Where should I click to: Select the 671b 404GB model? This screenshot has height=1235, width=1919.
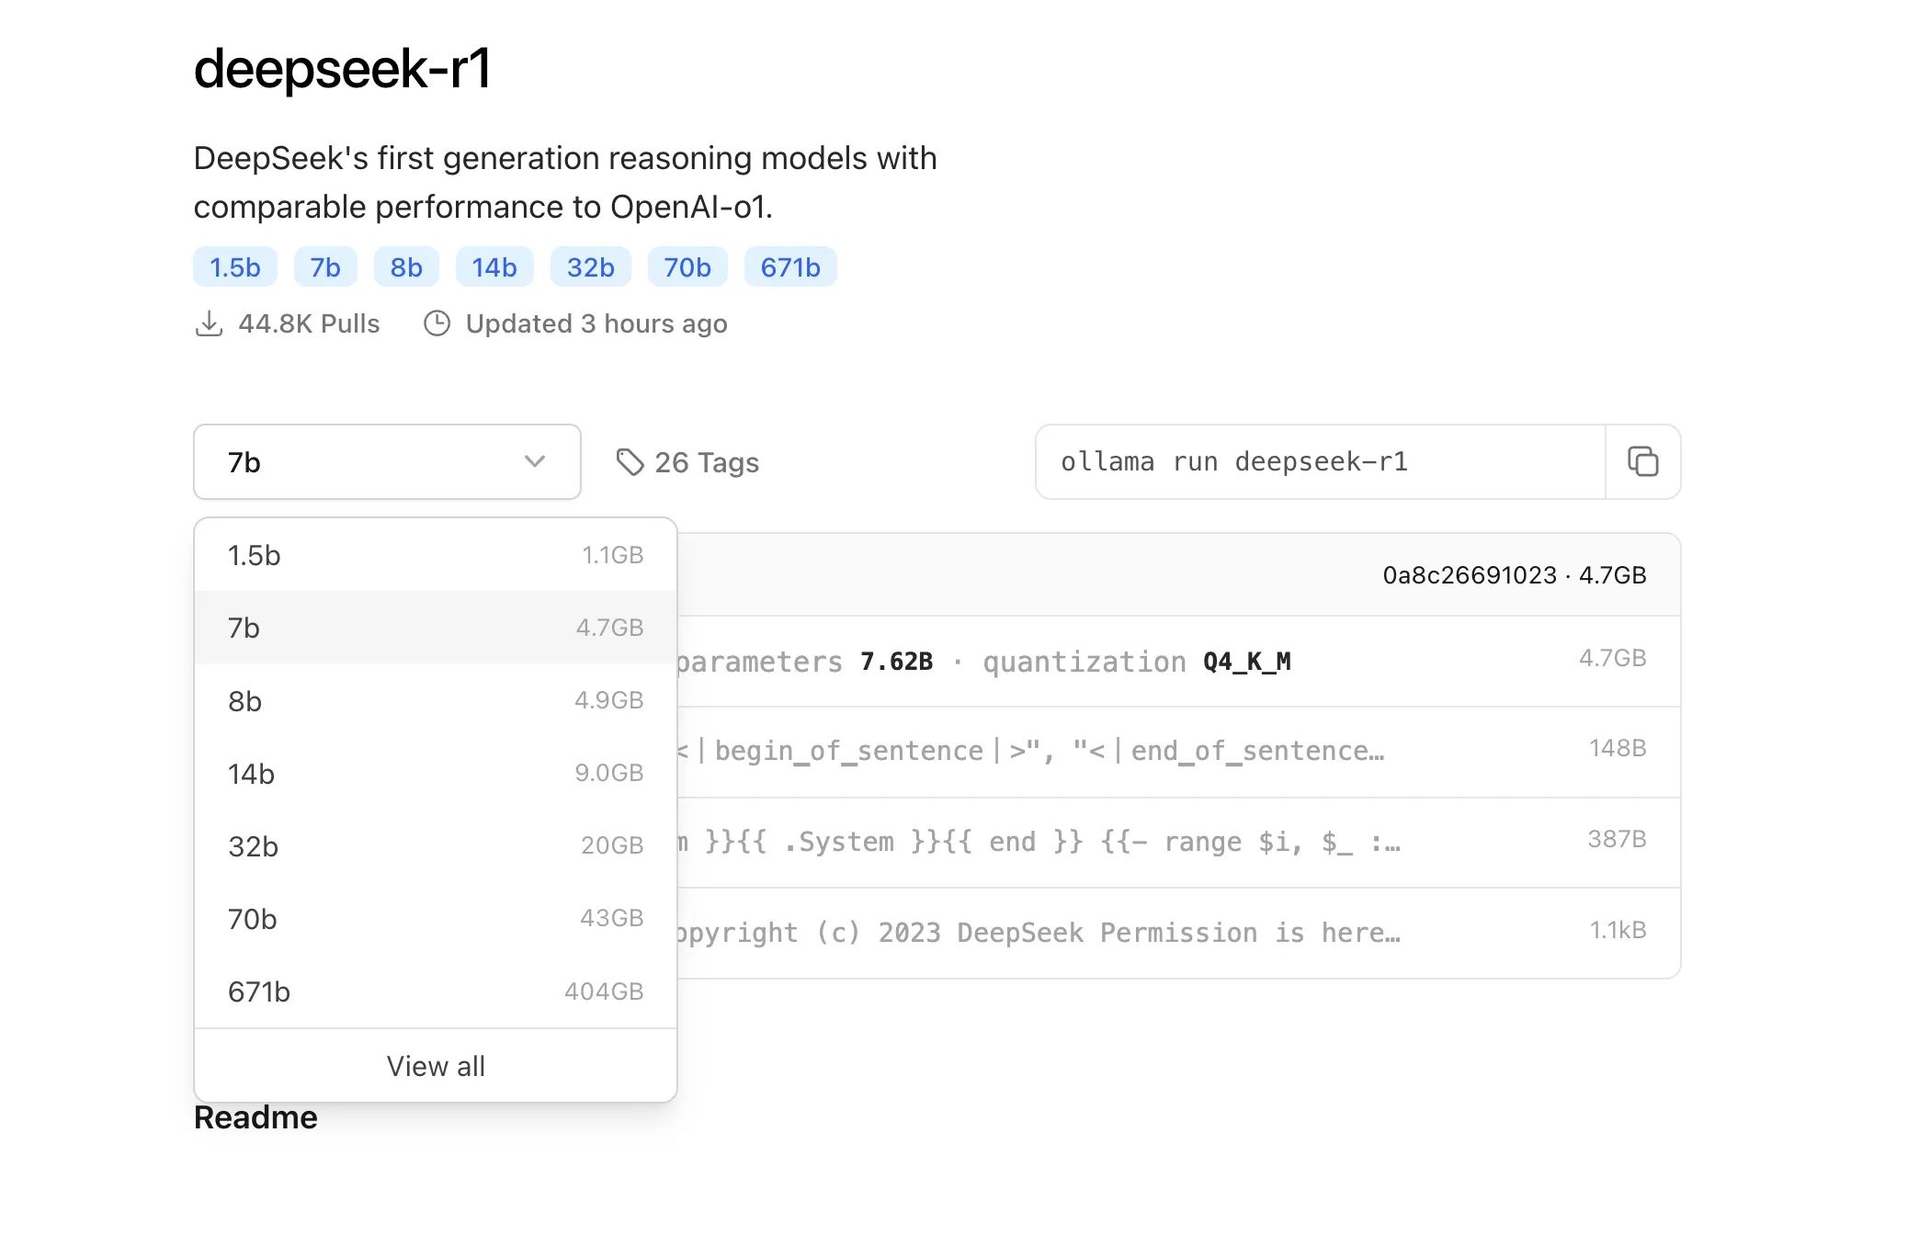[x=436, y=991]
